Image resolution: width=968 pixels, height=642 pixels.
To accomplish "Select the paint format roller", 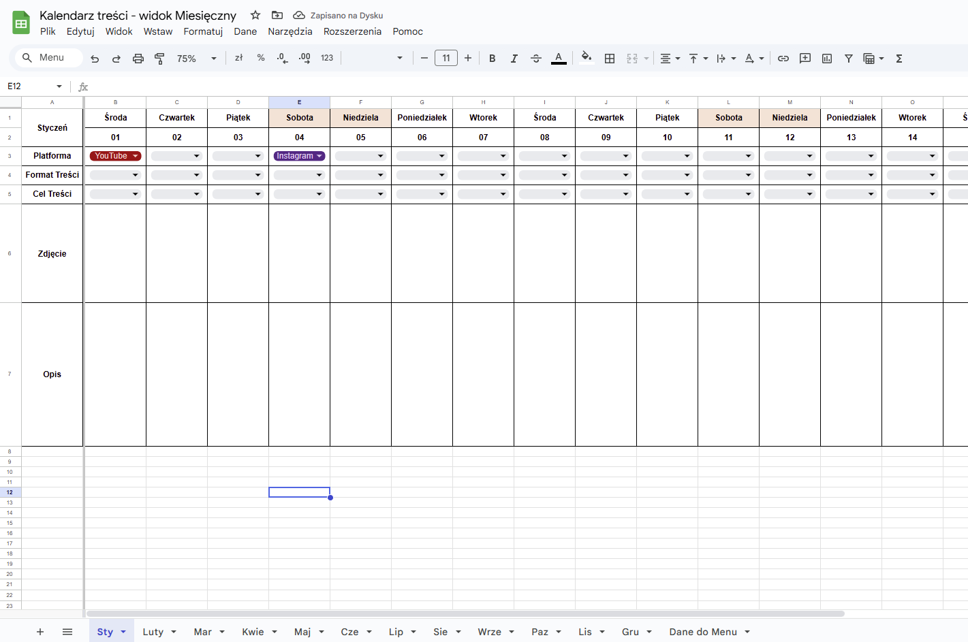I will [x=159, y=59].
